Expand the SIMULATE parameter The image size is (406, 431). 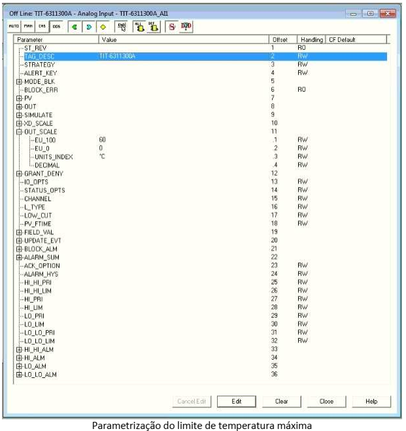click(x=19, y=115)
